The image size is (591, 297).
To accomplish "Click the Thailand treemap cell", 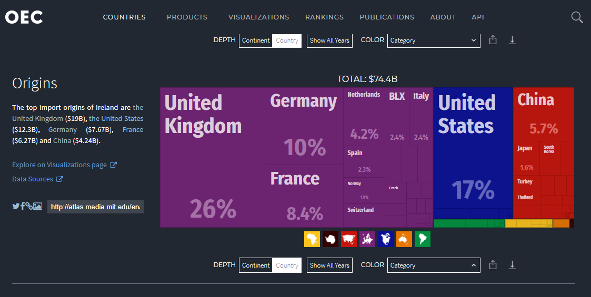I will pyautogui.click(x=527, y=198).
